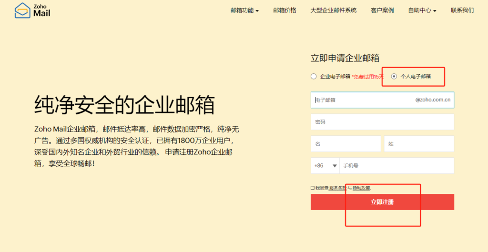Focus the 电子邮箱 input field
This screenshot has width=488, height=252.
click(382, 100)
